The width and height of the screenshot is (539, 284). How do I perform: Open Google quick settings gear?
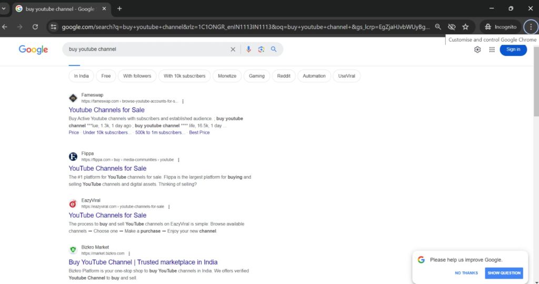point(477,50)
